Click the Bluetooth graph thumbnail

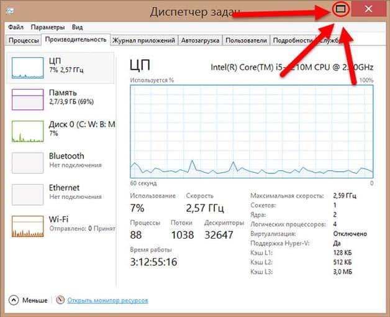click(x=27, y=163)
